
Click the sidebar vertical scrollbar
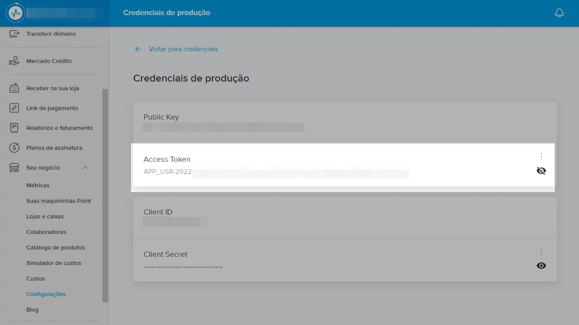[x=105, y=195]
